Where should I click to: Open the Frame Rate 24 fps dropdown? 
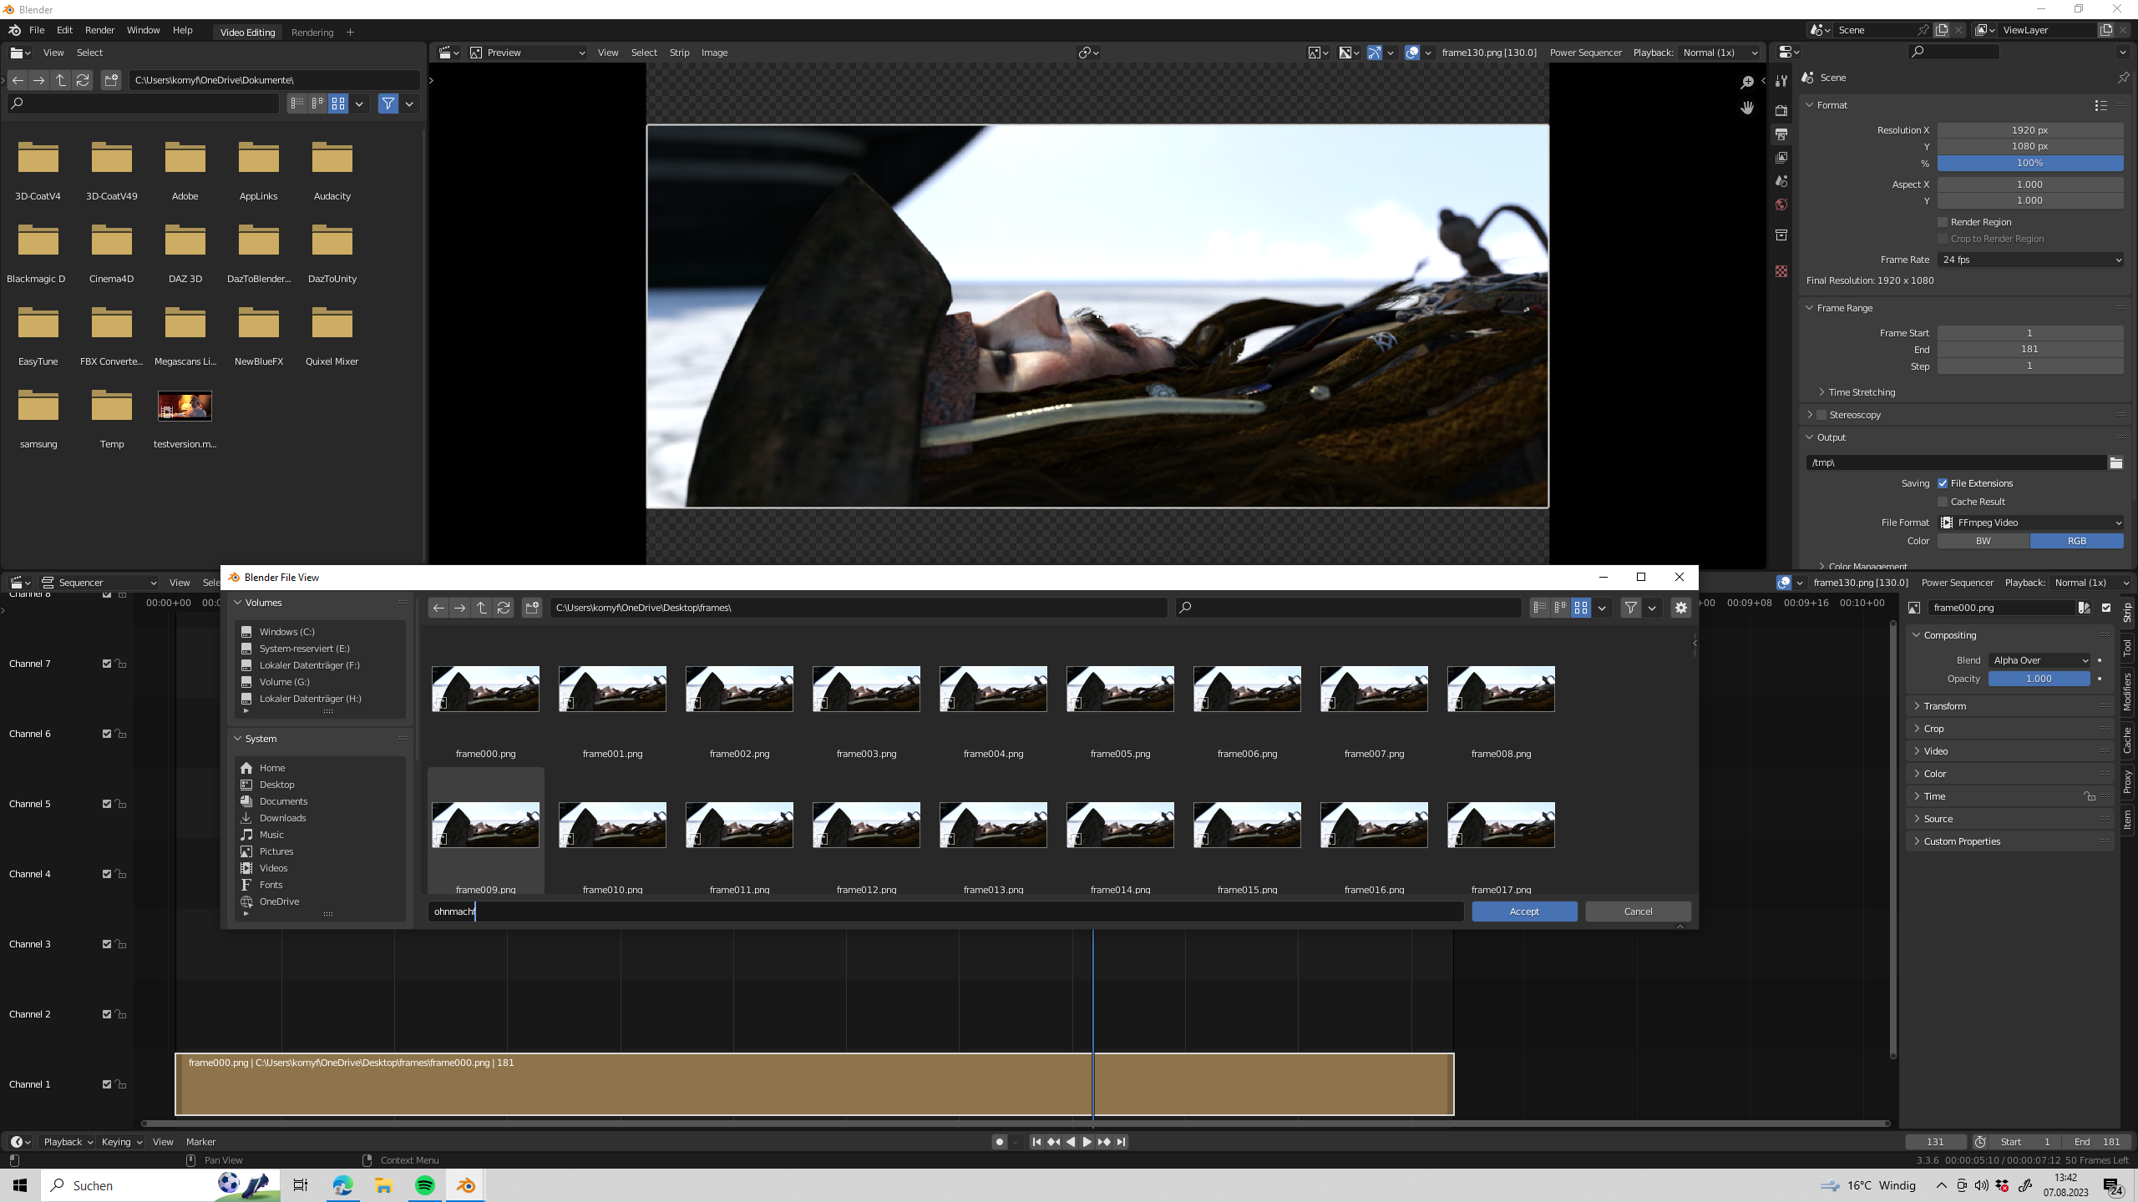tap(2030, 260)
